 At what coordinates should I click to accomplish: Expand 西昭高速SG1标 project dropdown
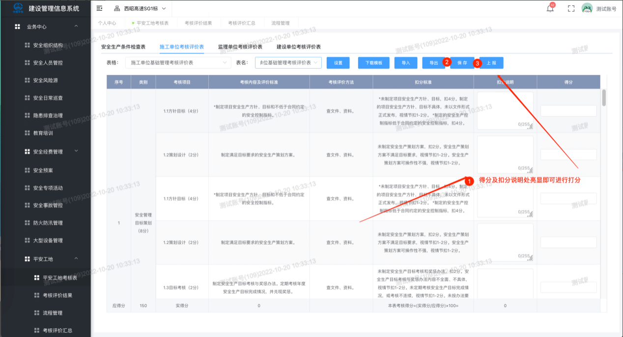140,8
